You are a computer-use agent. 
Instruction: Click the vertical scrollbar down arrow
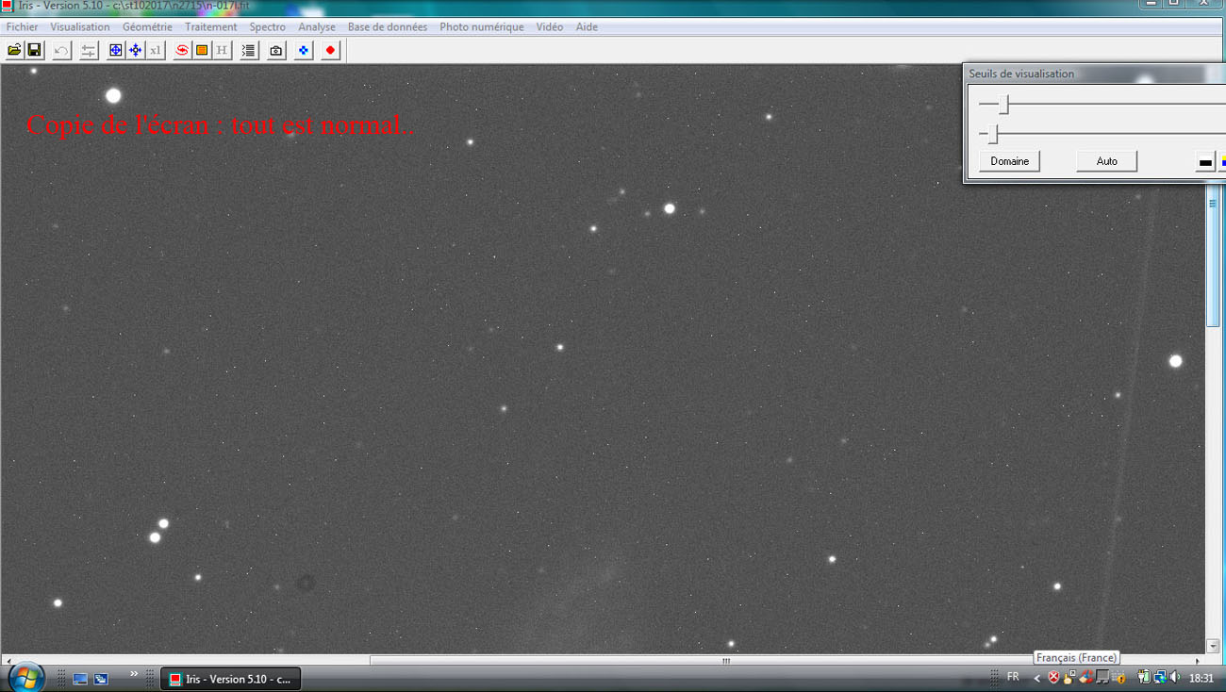(x=1213, y=647)
